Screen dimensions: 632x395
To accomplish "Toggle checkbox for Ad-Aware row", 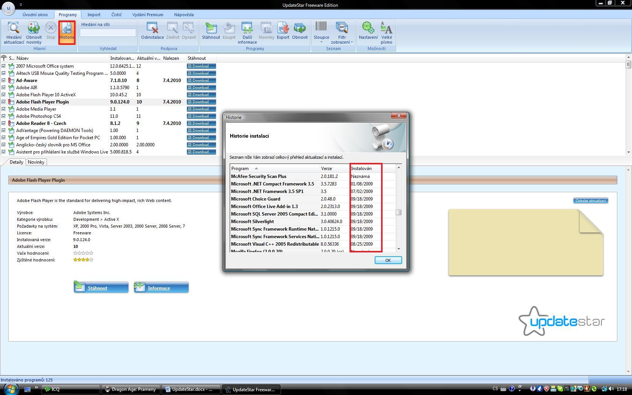I will [x=4, y=81].
